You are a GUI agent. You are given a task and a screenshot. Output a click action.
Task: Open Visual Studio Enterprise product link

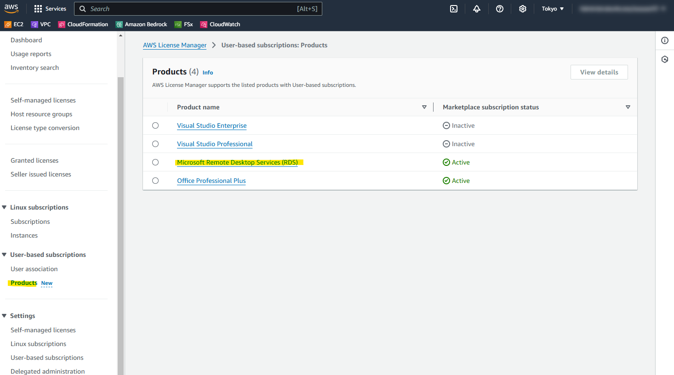pos(212,125)
